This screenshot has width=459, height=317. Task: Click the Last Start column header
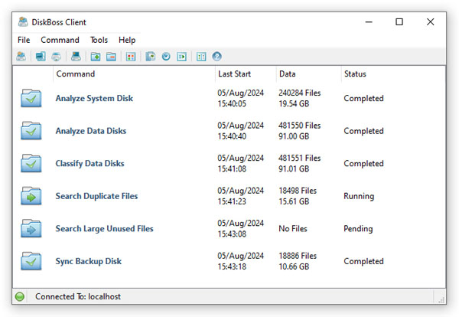point(246,74)
